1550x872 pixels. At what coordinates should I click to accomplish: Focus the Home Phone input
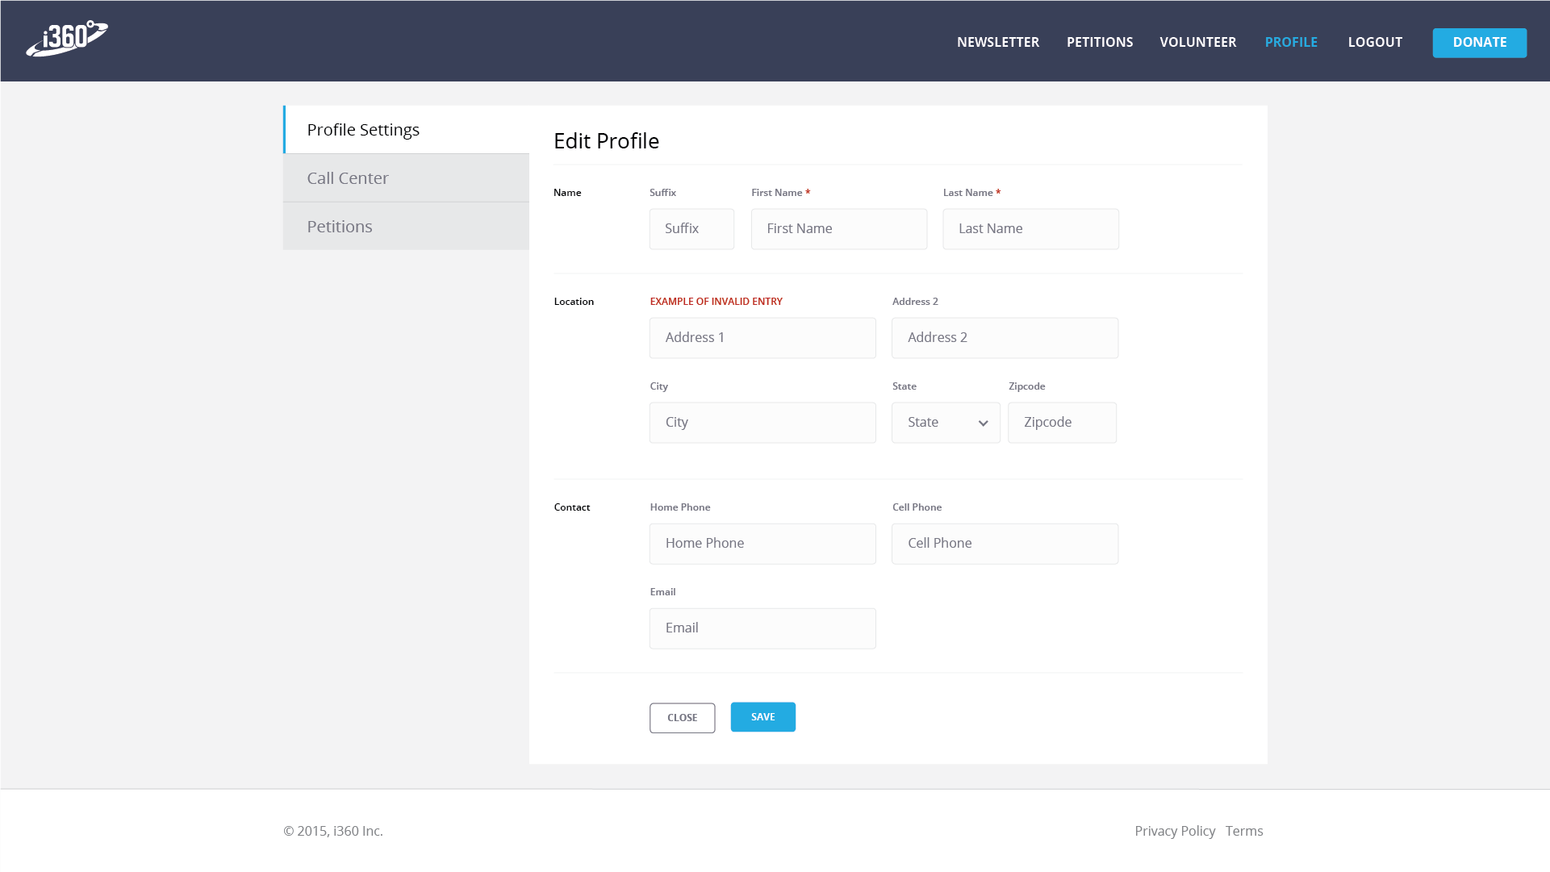coord(762,544)
